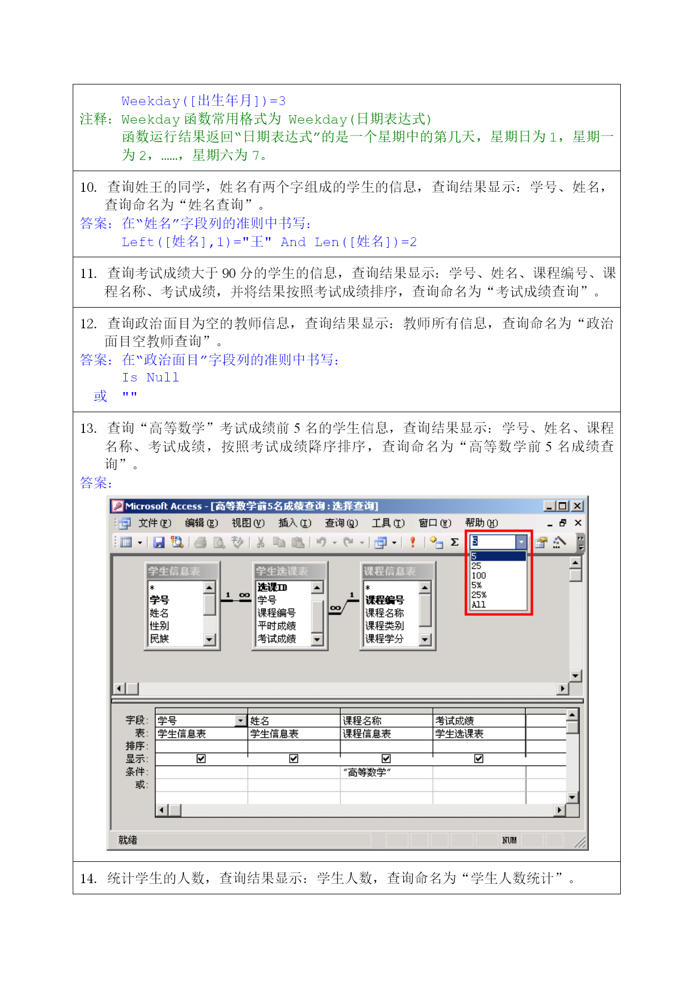Click scroll-down arrow of the design grid
The height and width of the screenshot is (981, 694).
(572, 798)
